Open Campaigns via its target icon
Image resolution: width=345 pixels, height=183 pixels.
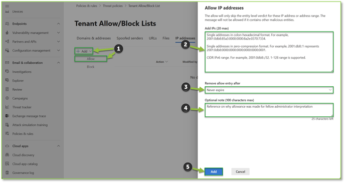pyautogui.click(x=7, y=98)
